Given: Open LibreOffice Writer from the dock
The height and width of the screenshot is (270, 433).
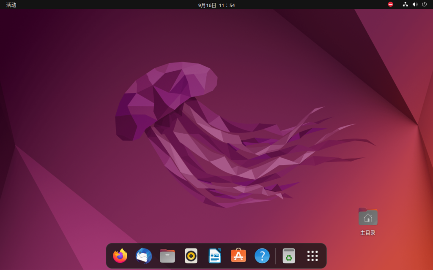Looking at the screenshot, I should tap(214, 256).
